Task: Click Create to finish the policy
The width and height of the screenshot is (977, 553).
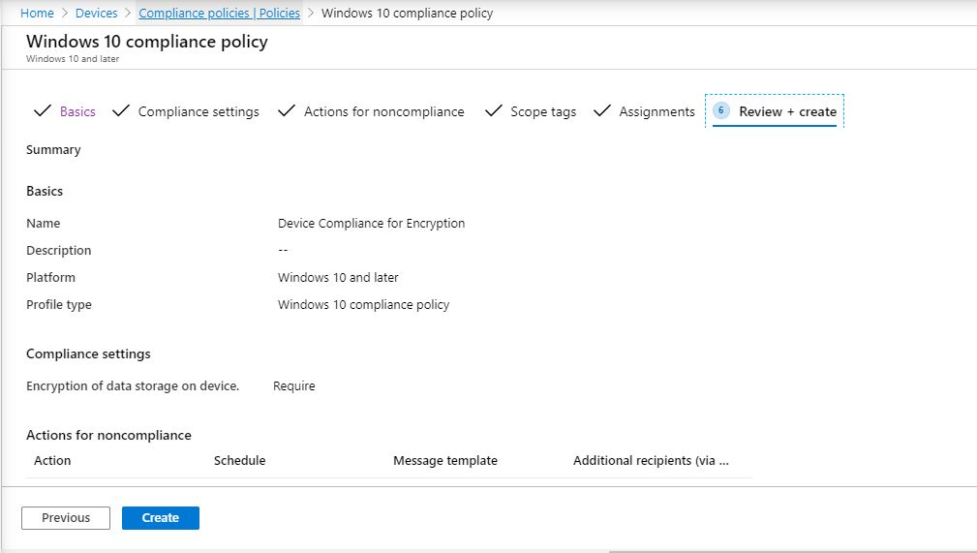Action: click(160, 518)
